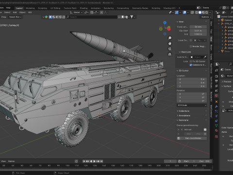Click Clip End 1000 m field
Image resolution: width=233 pixels, height=175 pixels.
[x=198, y=34]
